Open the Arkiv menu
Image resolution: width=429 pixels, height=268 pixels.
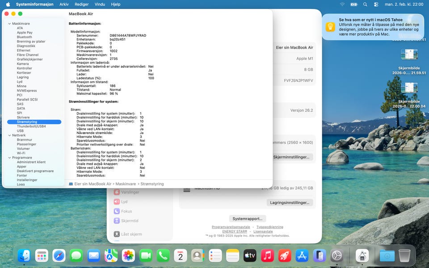tap(64, 4)
